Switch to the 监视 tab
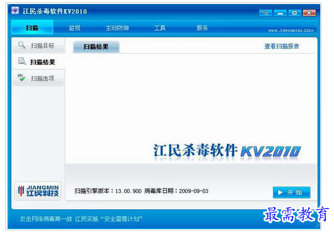This screenshot has height=232, width=334. [x=74, y=28]
